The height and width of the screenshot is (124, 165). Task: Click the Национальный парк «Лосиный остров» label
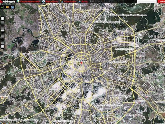pos(128,15)
